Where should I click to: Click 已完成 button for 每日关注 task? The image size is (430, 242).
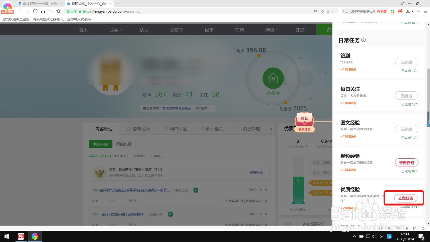407,96
